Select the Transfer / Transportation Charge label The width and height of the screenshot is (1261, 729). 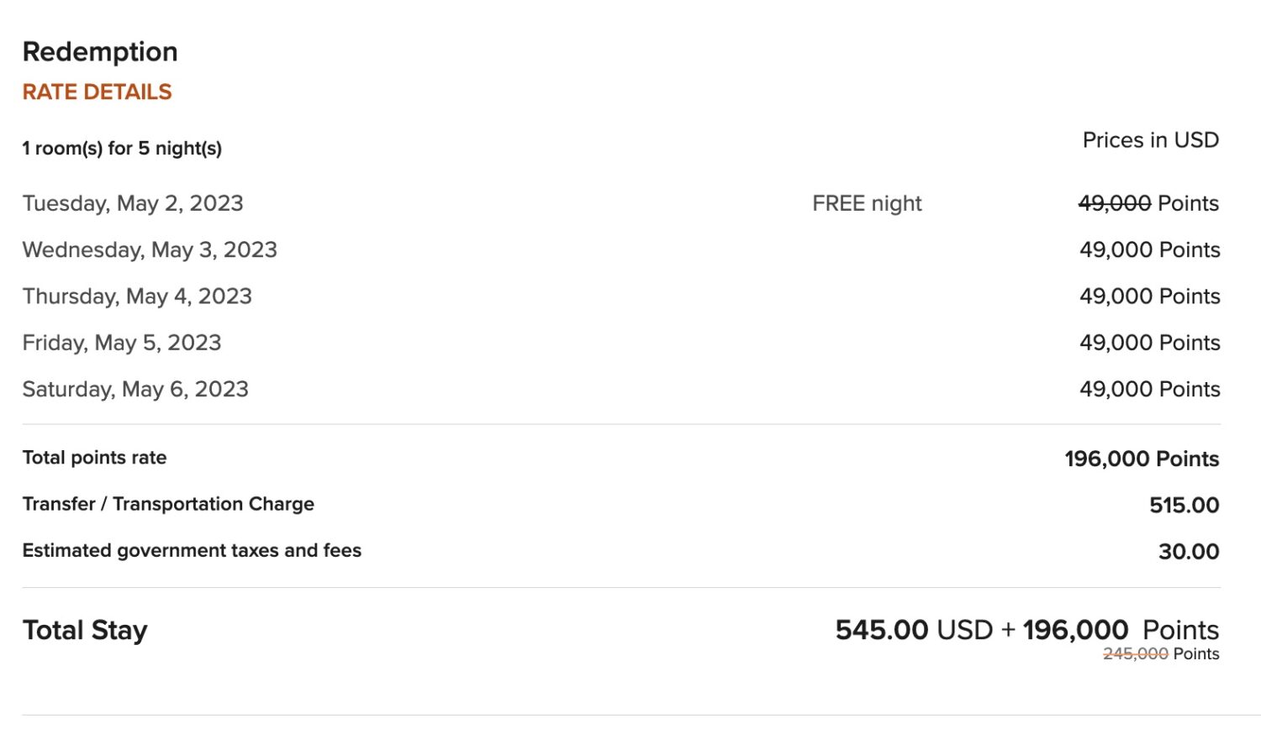(168, 504)
